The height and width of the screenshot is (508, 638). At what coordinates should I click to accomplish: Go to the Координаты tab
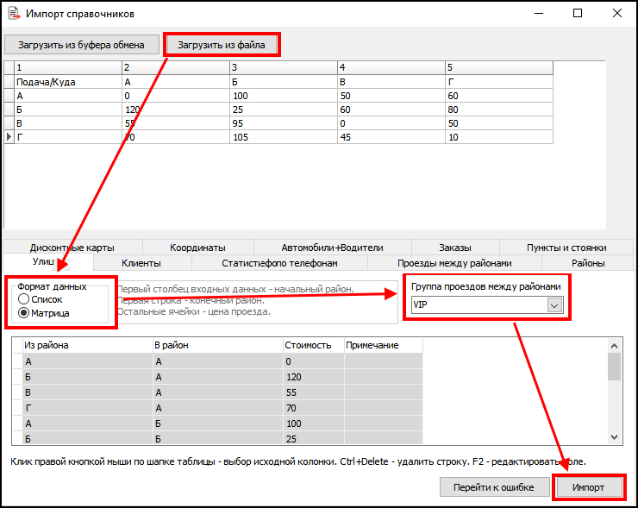[x=197, y=248]
